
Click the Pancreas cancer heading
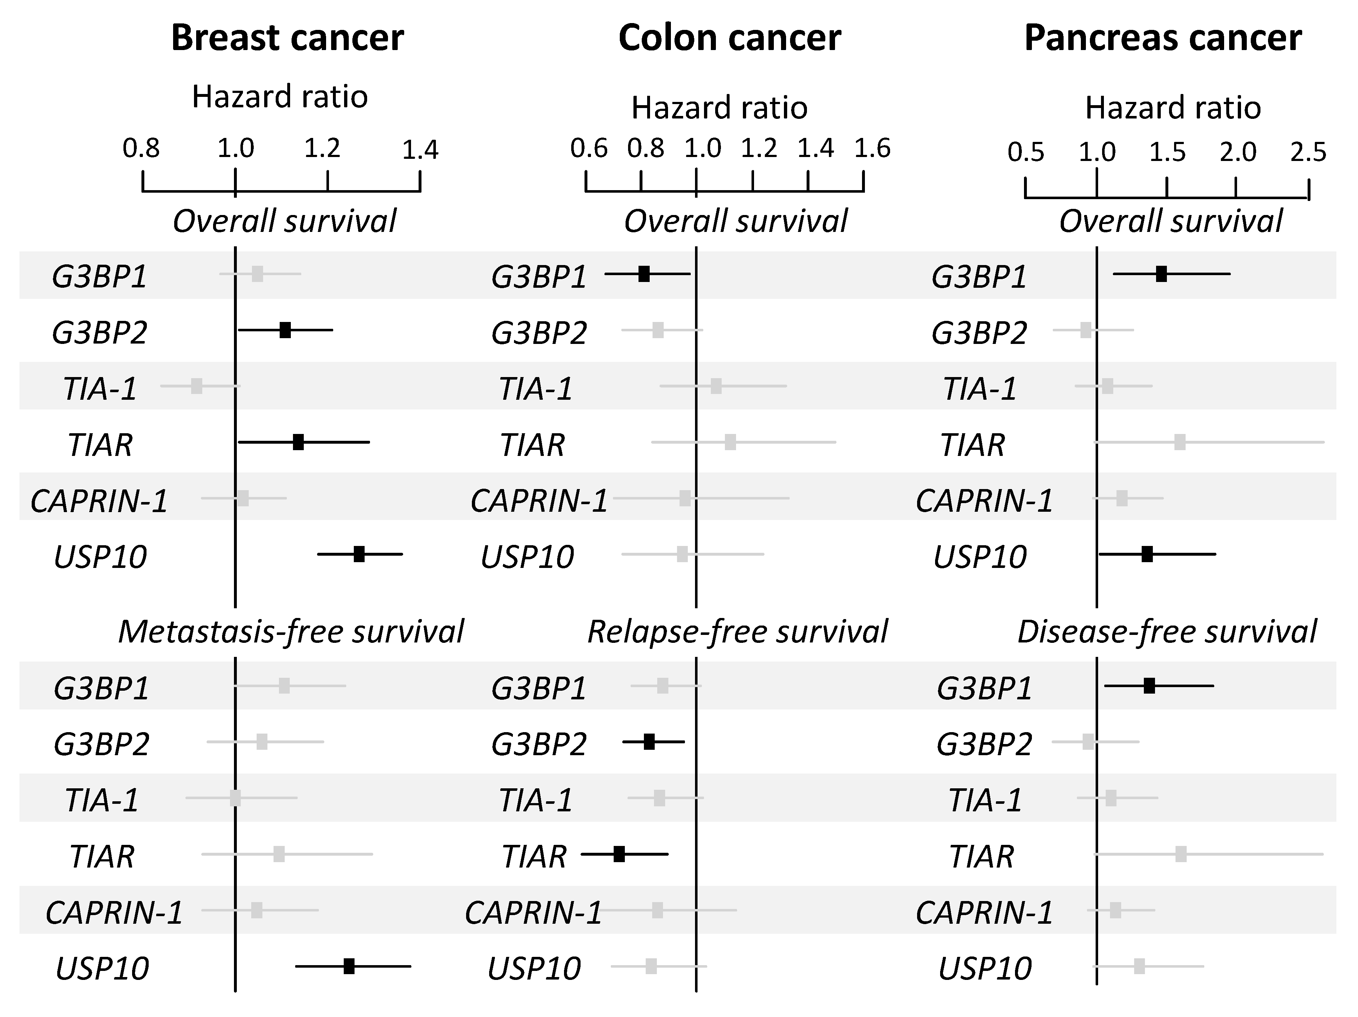pos(1163,38)
